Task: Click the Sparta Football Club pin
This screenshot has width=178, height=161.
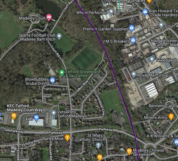Action: coord(59,37)
